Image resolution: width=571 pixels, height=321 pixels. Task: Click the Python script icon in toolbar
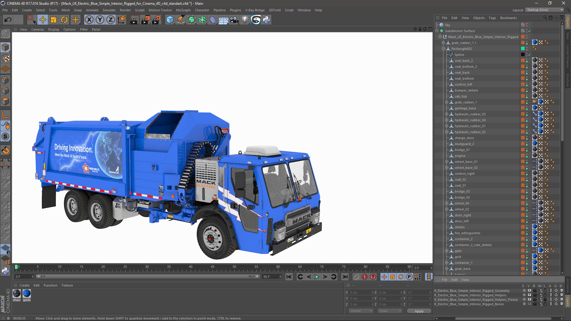coord(267,20)
